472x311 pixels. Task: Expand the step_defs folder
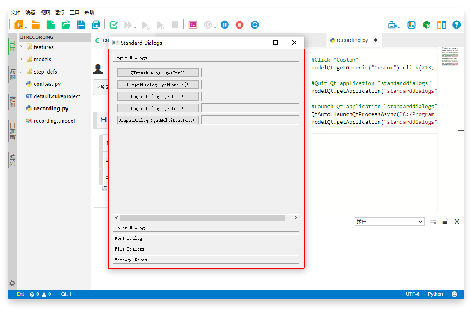[x=21, y=72]
